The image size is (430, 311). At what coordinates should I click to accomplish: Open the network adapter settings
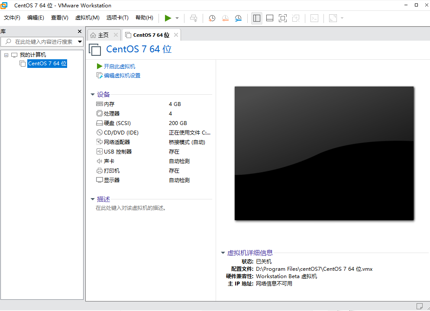[118, 142]
